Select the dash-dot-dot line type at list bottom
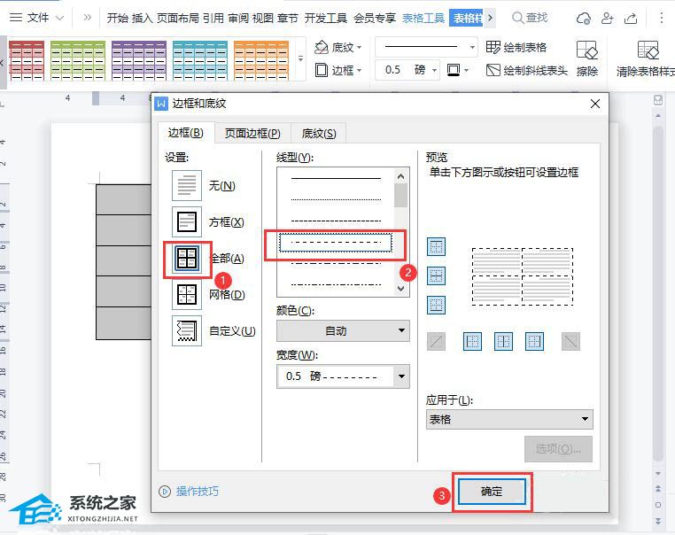This screenshot has height=535, width=675. 336,284
